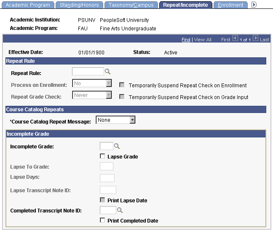Go to the next row arrow
This screenshot has height=231, width=273.
click(x=255, y=38)
